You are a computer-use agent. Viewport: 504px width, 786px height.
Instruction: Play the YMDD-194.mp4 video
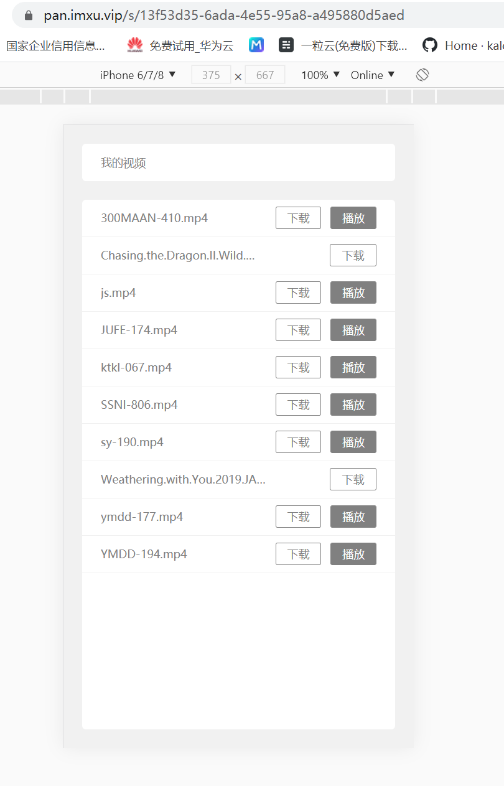click(353, 554)
